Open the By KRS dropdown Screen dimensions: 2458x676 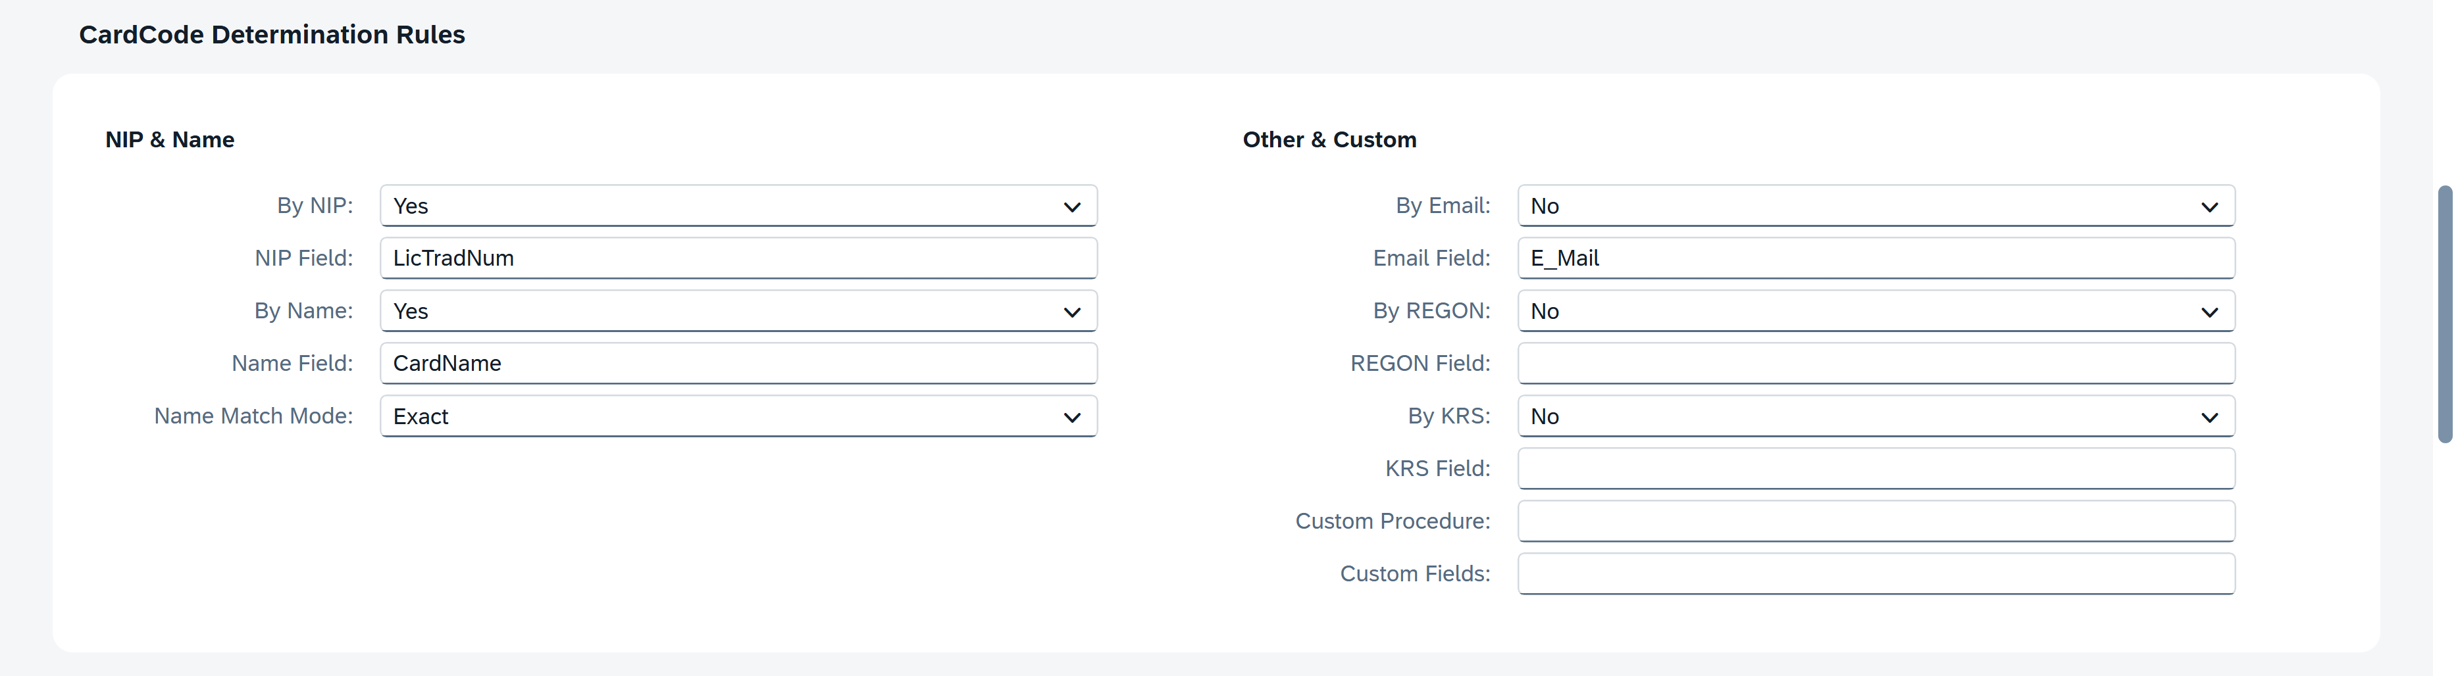point(1876,417)
